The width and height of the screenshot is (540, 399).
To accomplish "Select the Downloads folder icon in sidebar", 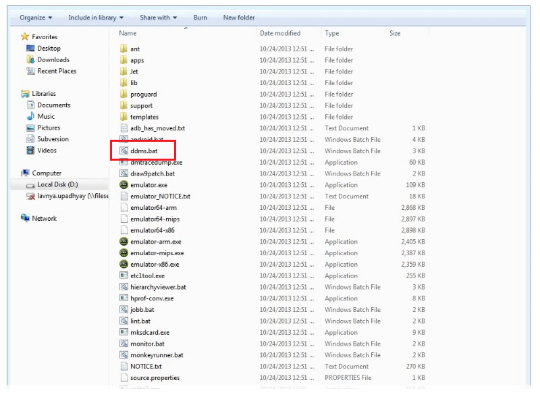I will (x=30, y=59).
